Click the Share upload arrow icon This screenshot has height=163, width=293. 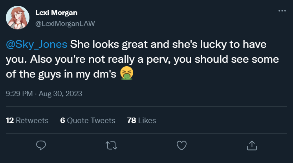pyautogui.click(x=251, y=145)
